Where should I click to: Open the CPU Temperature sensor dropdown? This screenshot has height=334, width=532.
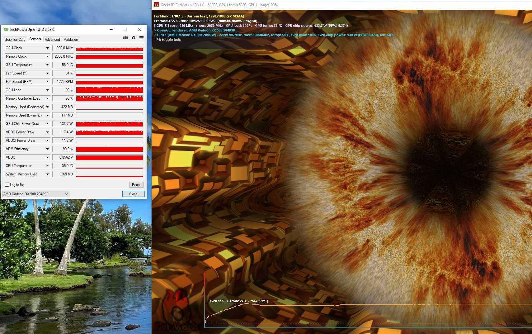tap(47, 166)
